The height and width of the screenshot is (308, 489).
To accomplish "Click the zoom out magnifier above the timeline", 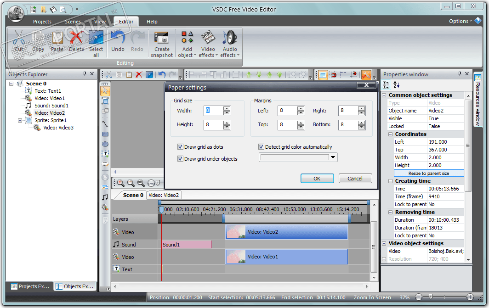I will point(131,183).
